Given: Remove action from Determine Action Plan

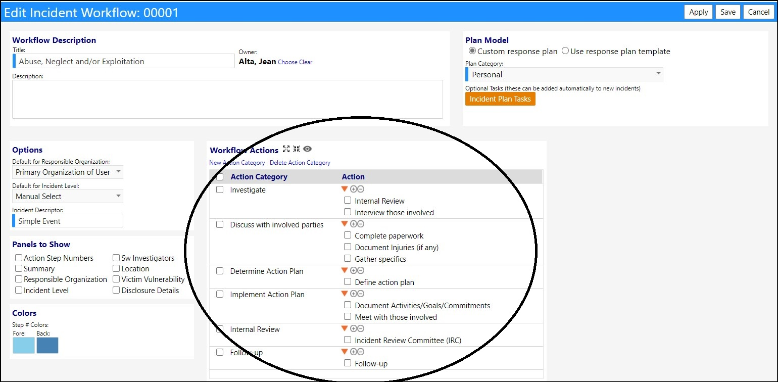Looking at the screenshot, I should (361, 270).
